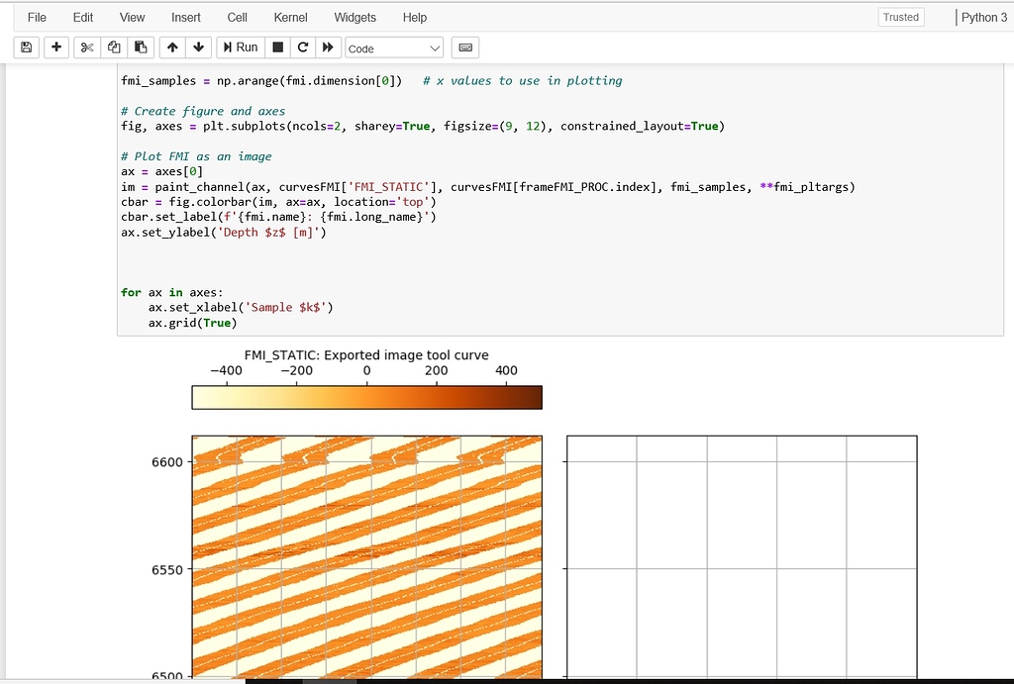This screenshot has width=1014, height=684.
Task: Move the selected cell down
Action: pos(197,47)
